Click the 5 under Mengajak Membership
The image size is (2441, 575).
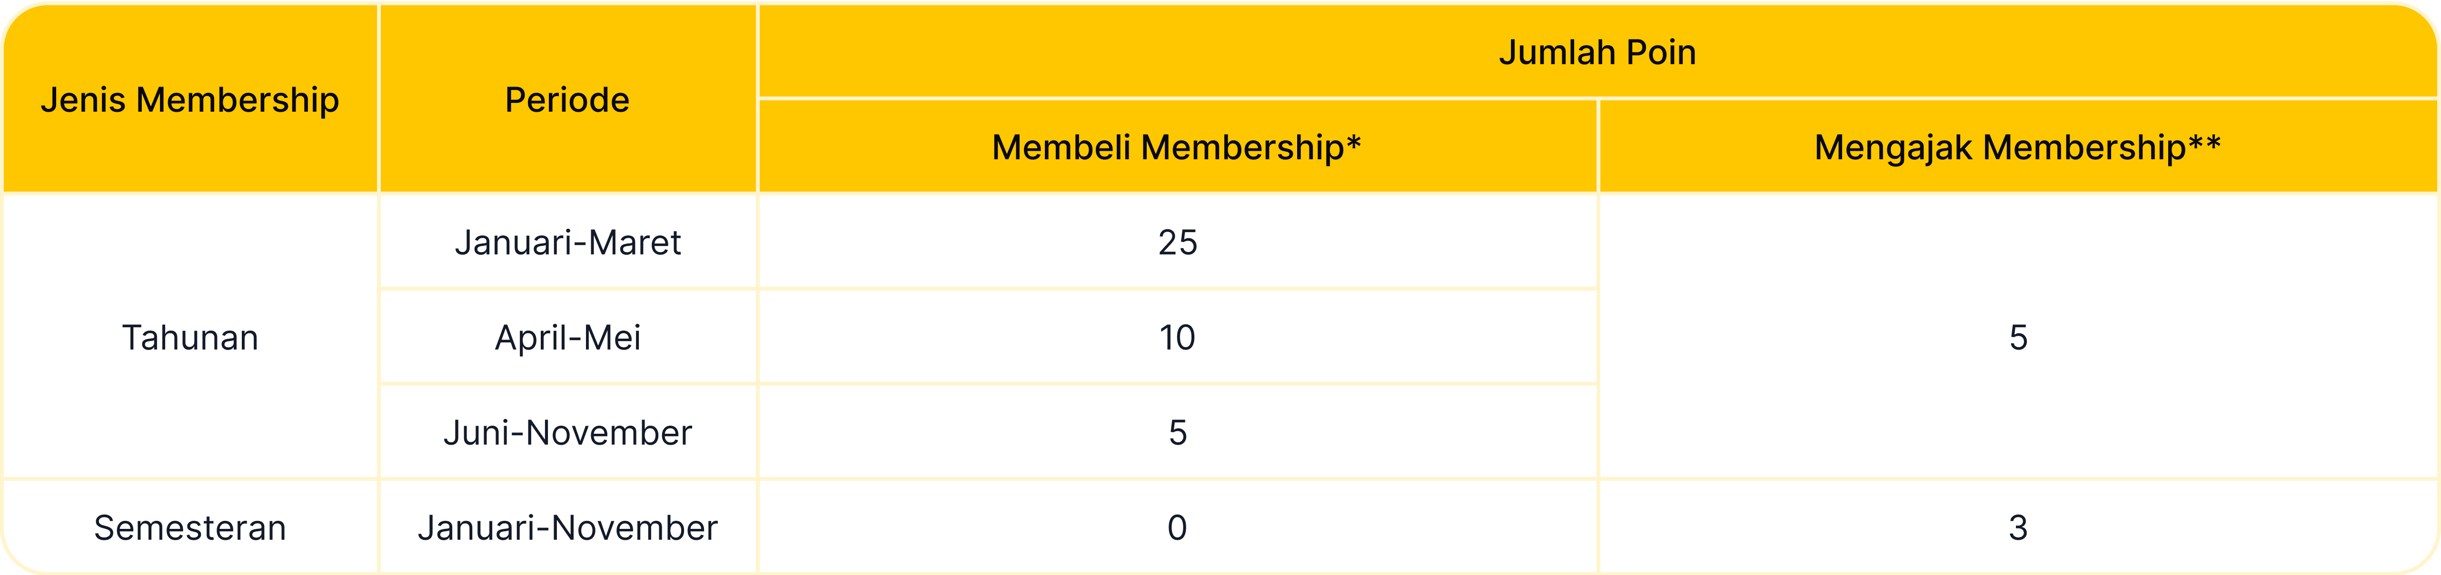[x=2018, y=337]
